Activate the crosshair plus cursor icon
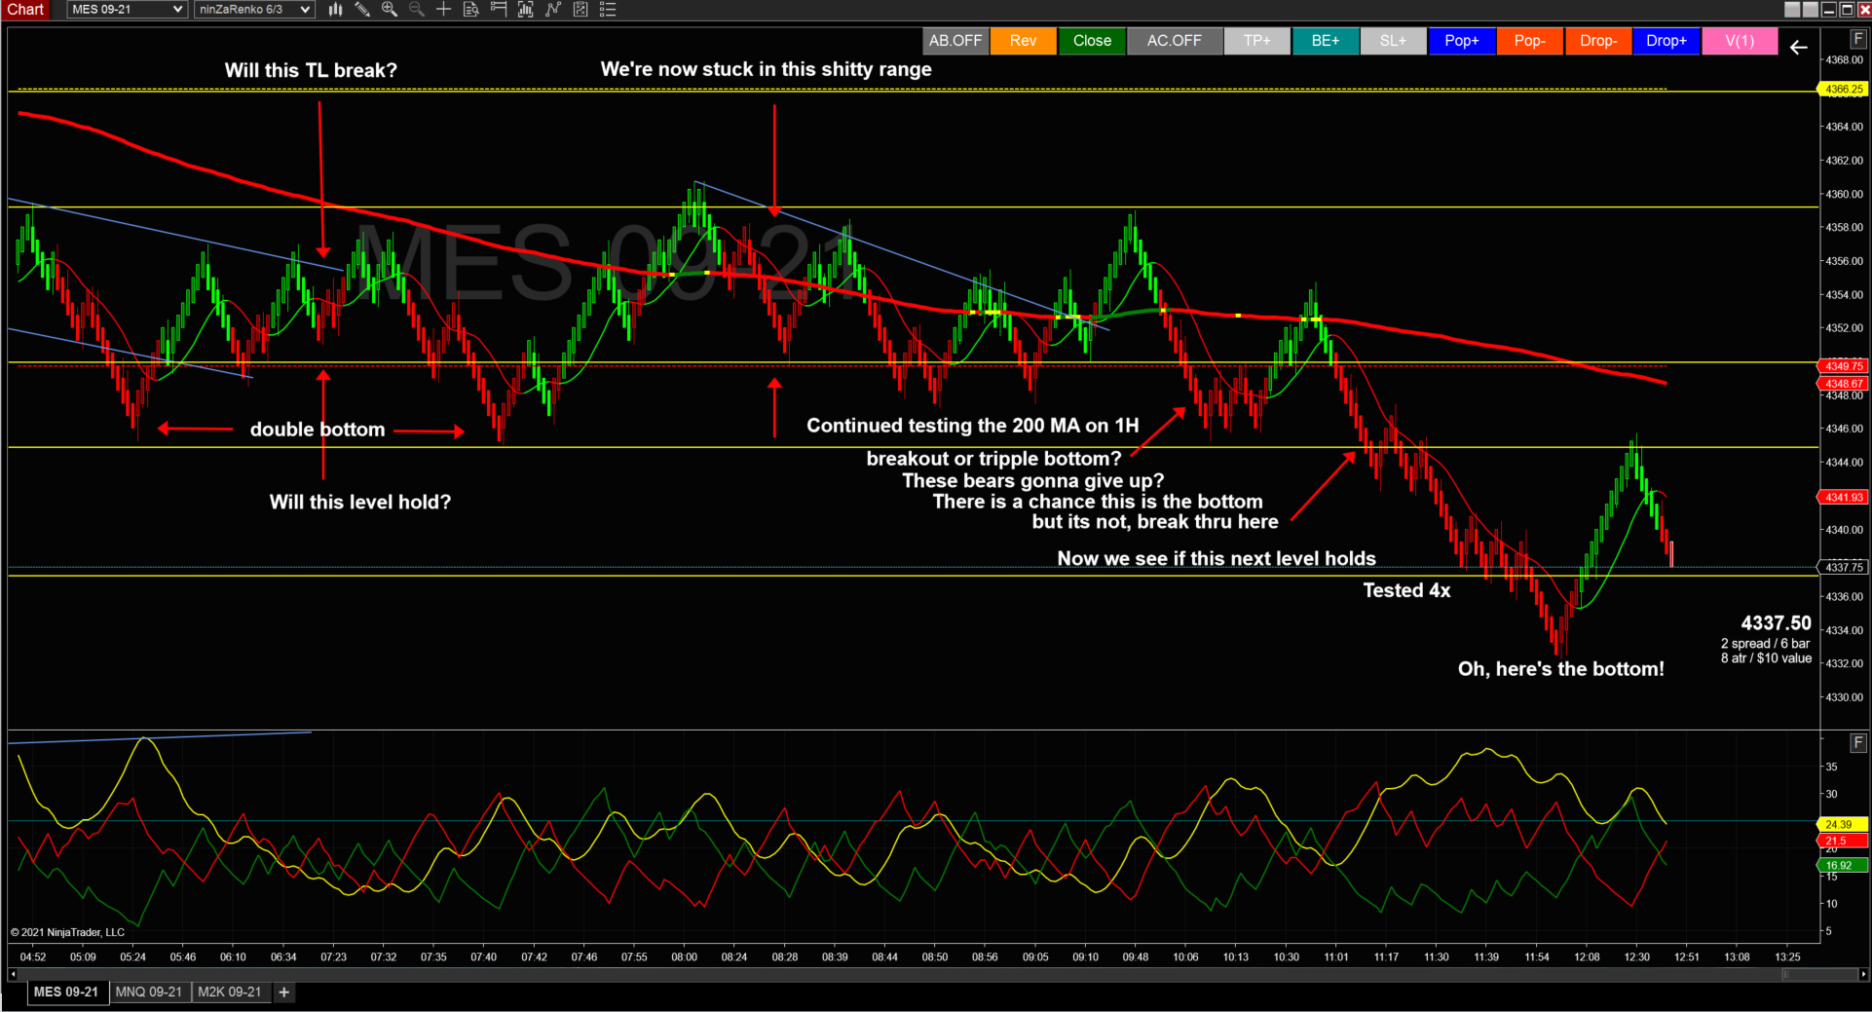Image resolution: width=1872 pixels, height=1012 pixels. click(x=444, y=10)
